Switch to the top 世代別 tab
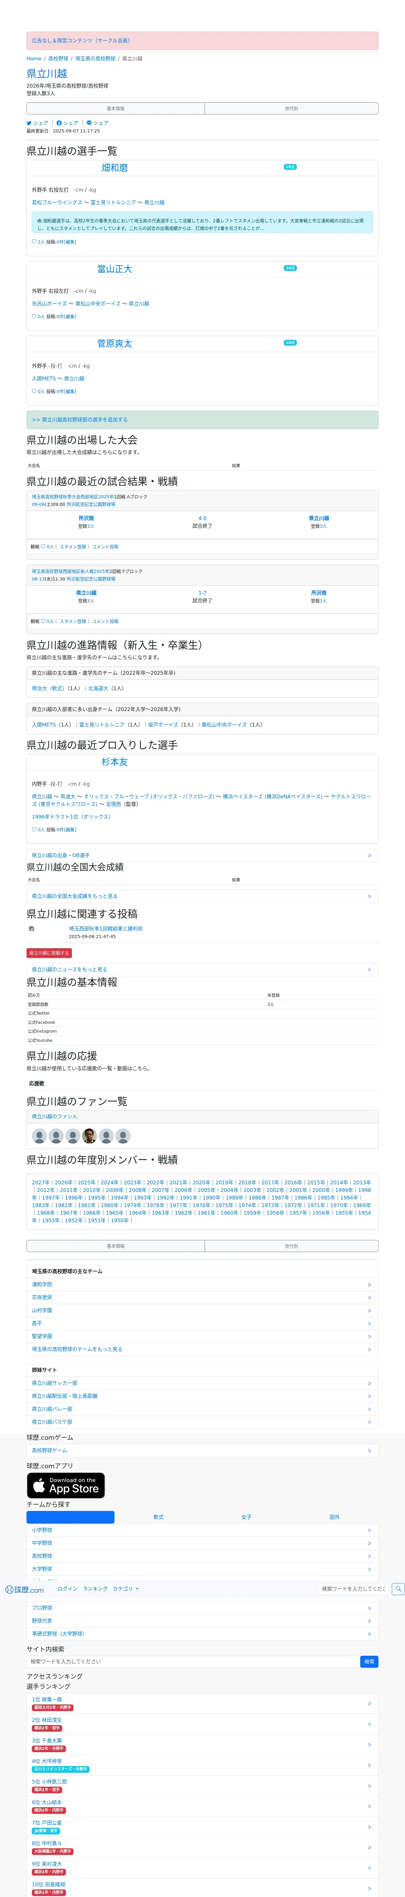Viewport: 405px width, 1897px height. coord(291,108)
